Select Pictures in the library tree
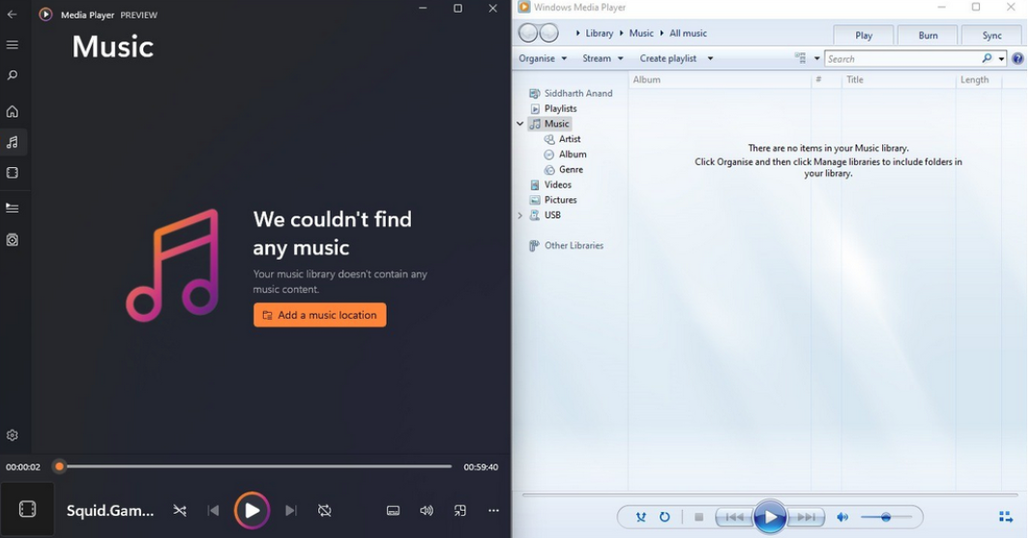1032x538 pixels. pyautogui.click(x=553, y=200)
